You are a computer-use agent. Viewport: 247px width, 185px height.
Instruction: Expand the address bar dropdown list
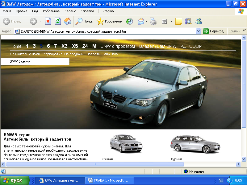click(x=198, y=31)
